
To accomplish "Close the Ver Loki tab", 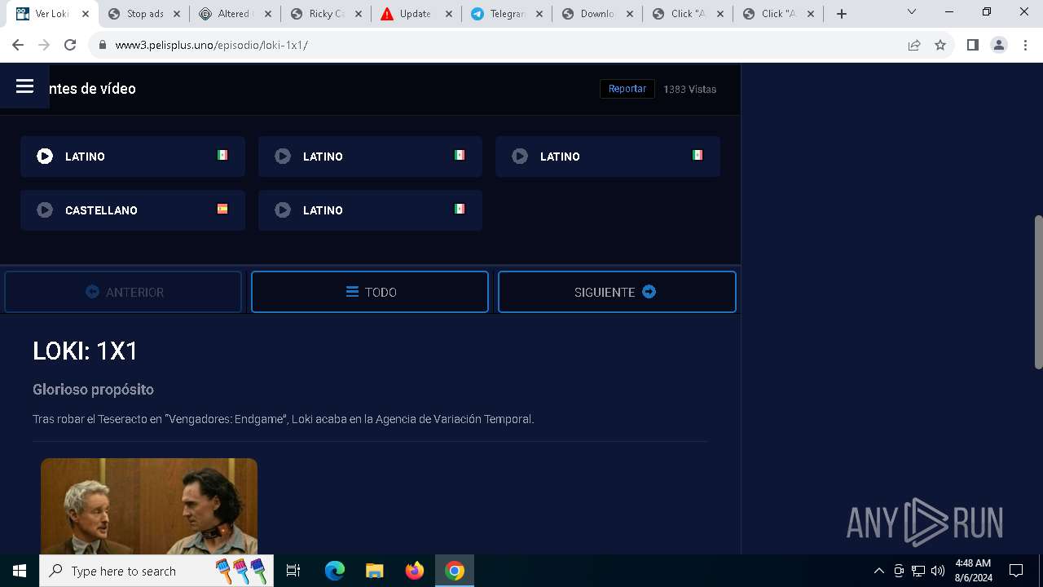I will (86, 14).
